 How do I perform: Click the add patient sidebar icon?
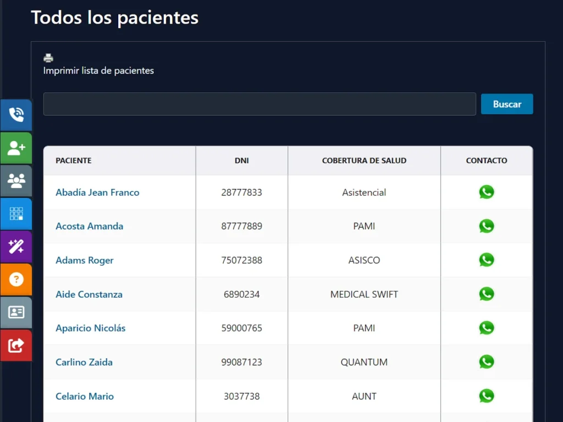[16, 148]
